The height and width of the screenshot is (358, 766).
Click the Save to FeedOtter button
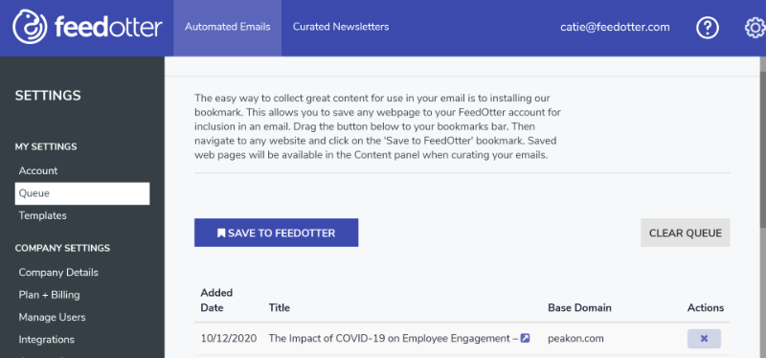click(276, 233)
